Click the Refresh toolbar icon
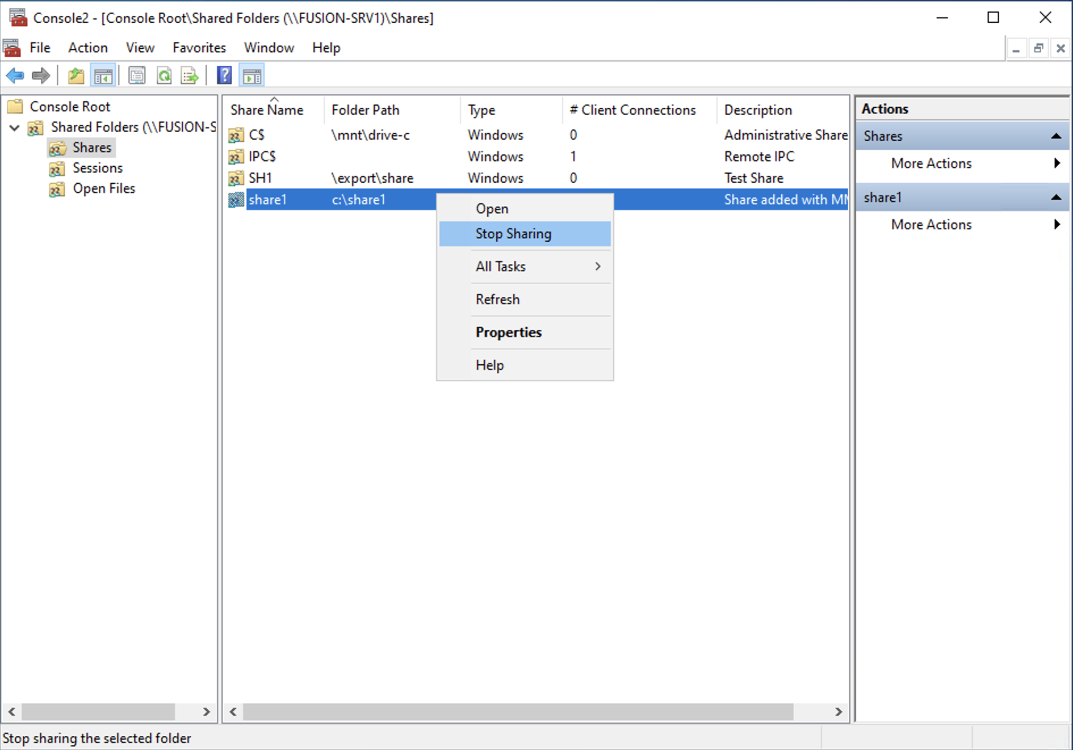The image size is (1073, 750). coord(164,75)
